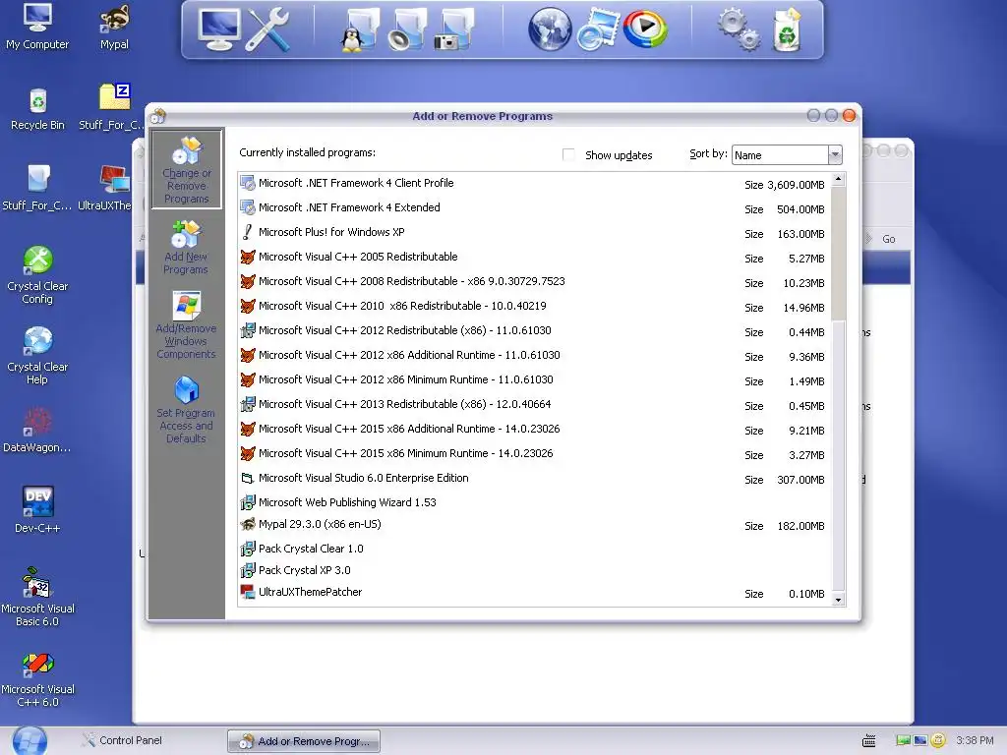Click the wrench tools icon in the dock

(268, 29)
